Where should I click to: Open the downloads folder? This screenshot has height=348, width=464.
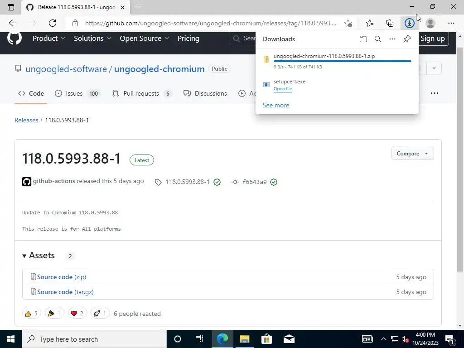pos(363,39)
